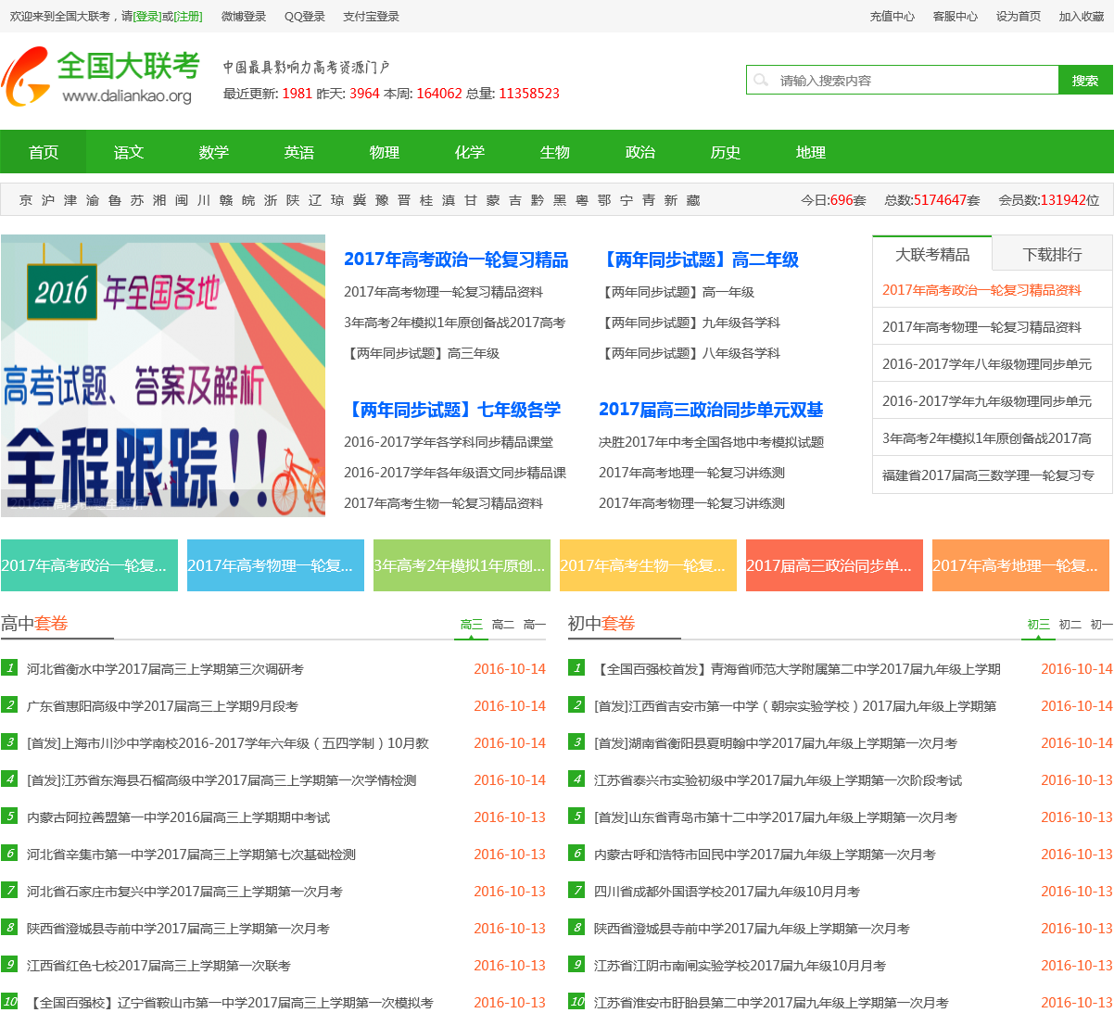
Task: Click rank badge 3 beside 湖南省衡阳县夏明翰中学
Action: coord(576,741)
